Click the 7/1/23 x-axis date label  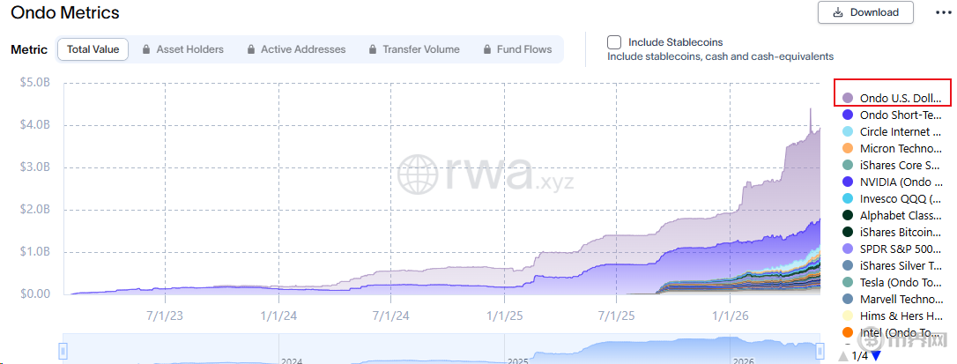pyautogui.click(x=166, y=316)
